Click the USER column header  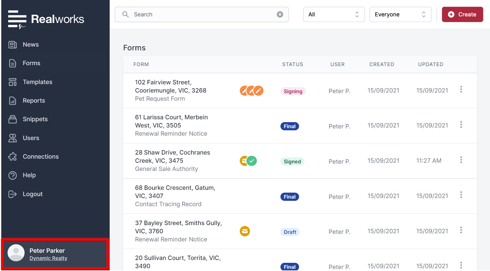pos(337,65)
